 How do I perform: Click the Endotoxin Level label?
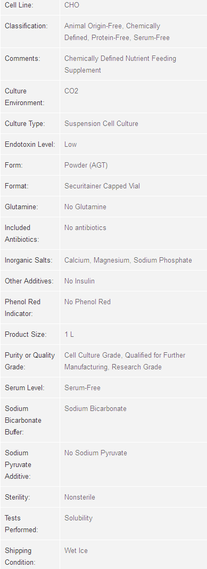pyautogui.click(x=30, y=145)
